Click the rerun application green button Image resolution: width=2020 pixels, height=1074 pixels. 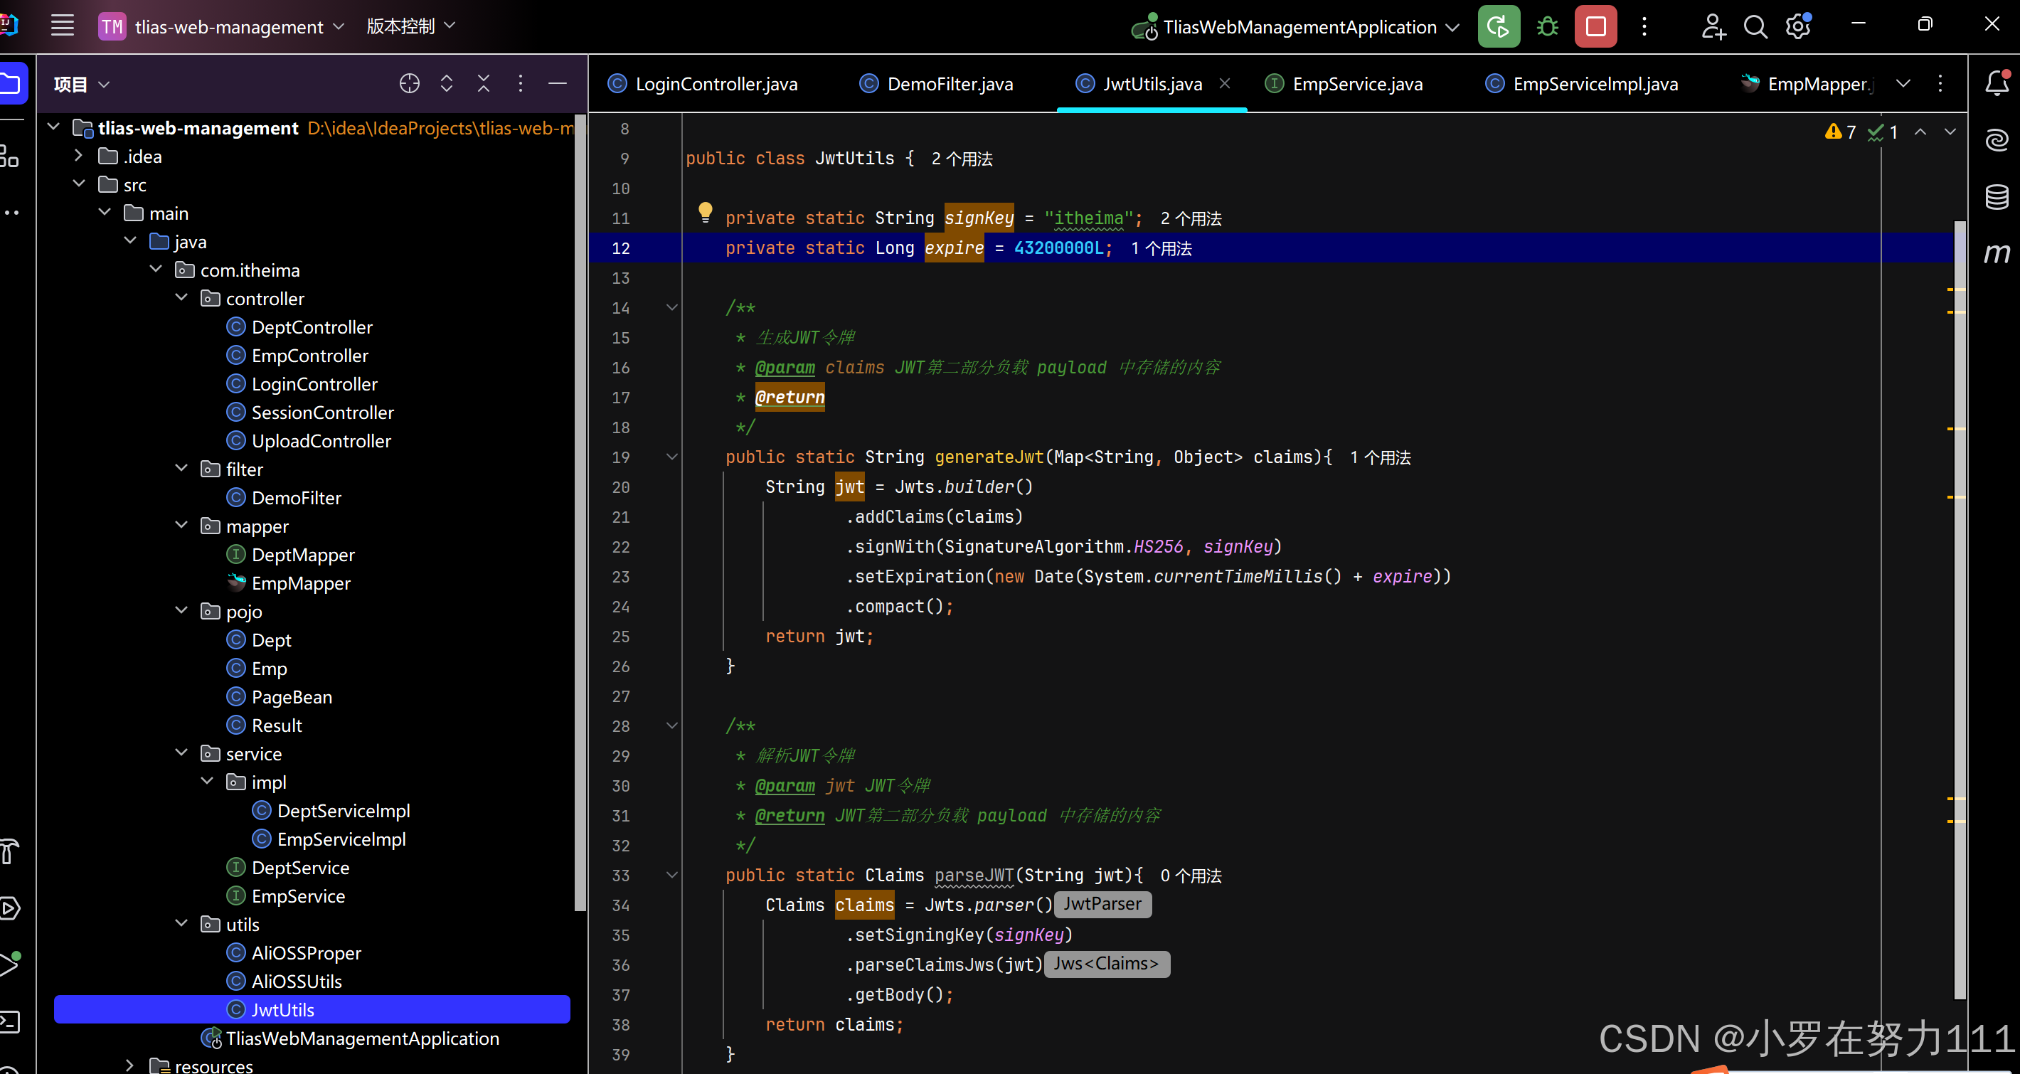tap(1498, 26)
